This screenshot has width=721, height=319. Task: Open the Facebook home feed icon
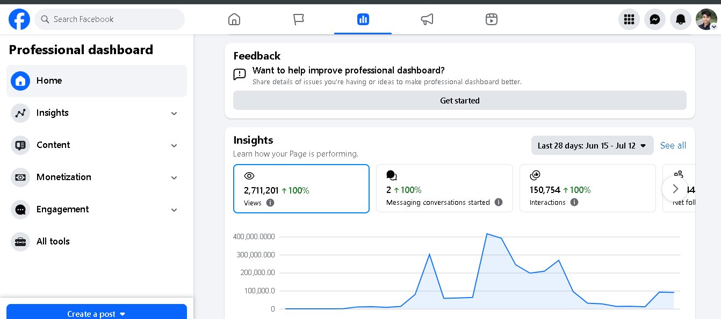point(234,19)
